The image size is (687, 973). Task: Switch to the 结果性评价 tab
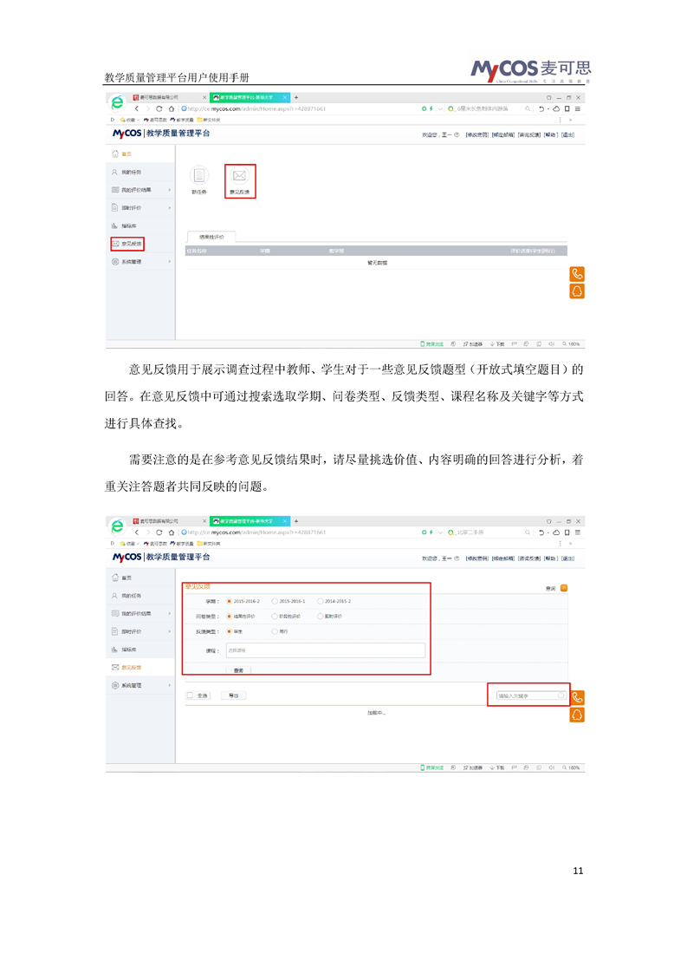click(x=211, y=237)
